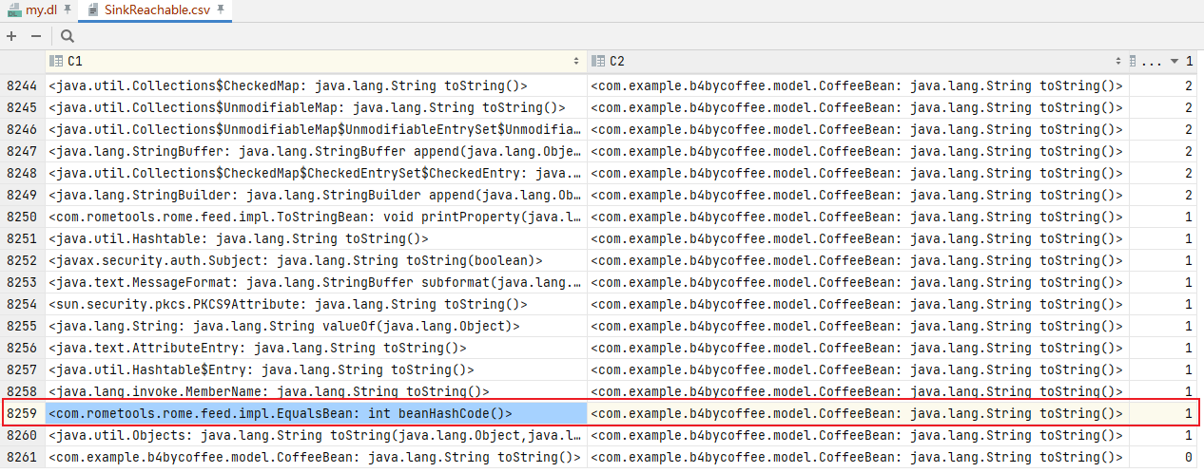The height and width of the screenshot is (473, 1204).
Task: Open the search magnifier in the toolbar
Action: click(x=68, y=36)
